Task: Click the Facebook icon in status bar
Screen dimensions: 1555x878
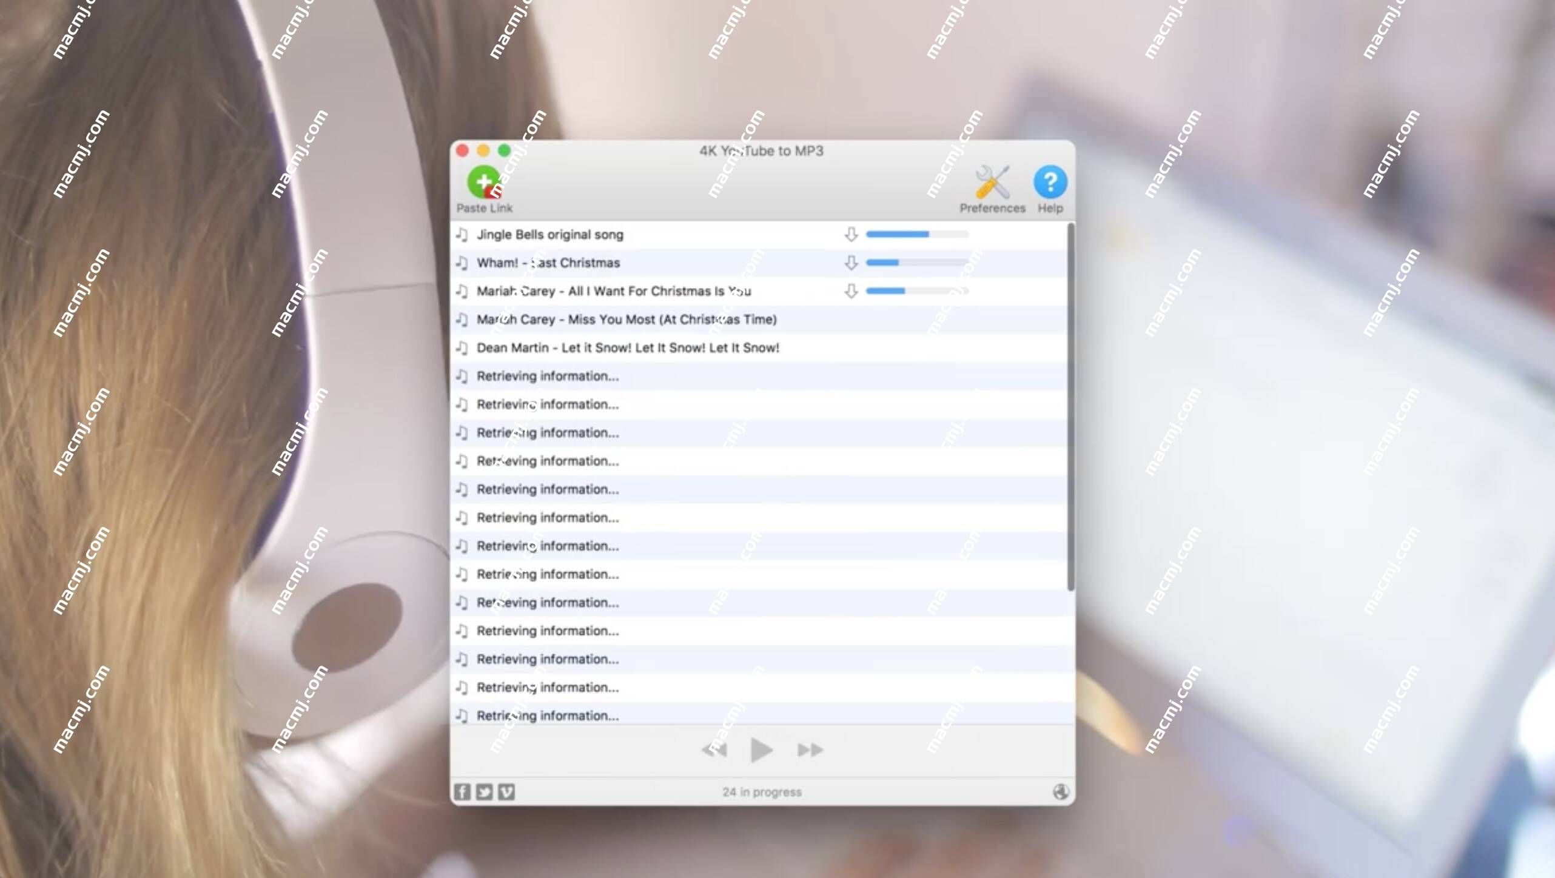Action: [462, 792]
